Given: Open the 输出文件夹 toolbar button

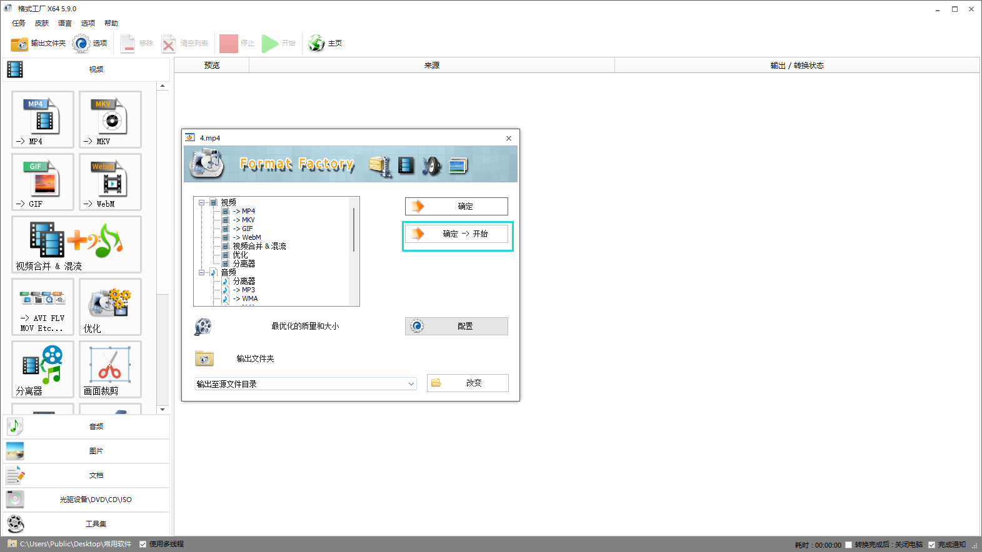Looking at the screenshot, I should (38, 43).
